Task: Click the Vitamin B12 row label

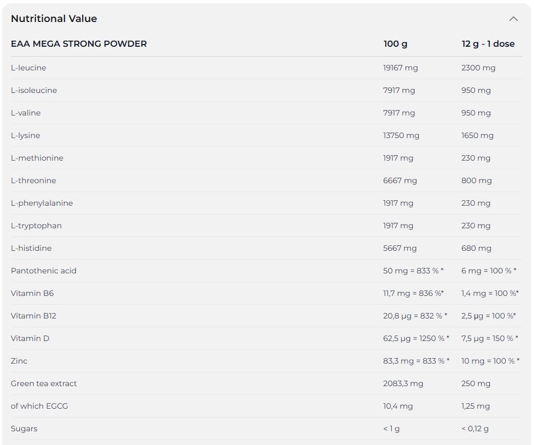Action: click(x=34, y=316)
